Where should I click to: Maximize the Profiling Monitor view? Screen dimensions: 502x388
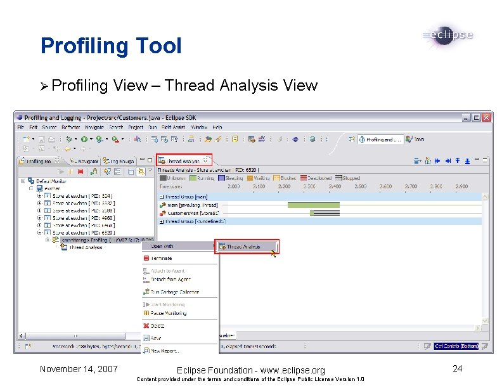(x=150, y=160)
